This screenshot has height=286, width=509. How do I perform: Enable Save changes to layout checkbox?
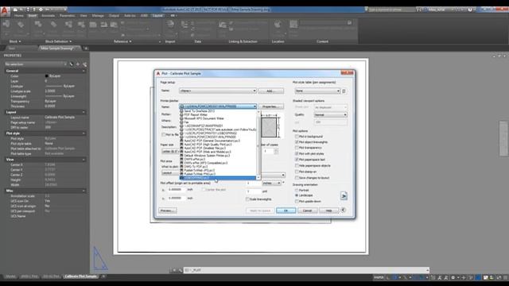[x=297, y=178]
